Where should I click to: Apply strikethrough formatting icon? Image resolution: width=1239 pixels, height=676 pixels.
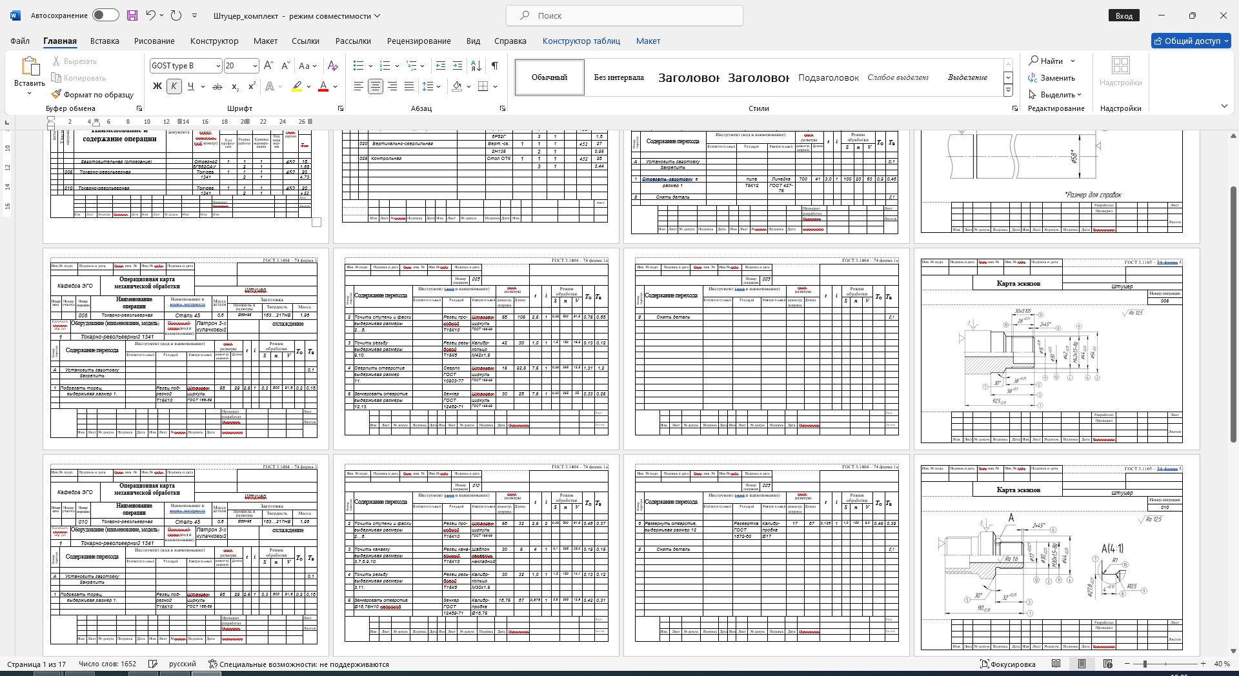coord(217,86)
